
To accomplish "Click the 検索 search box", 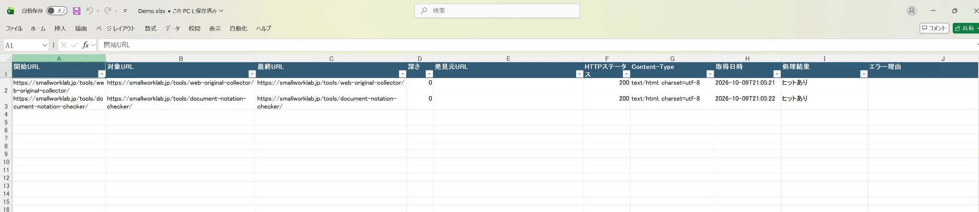I will click(x=497, y=10).
